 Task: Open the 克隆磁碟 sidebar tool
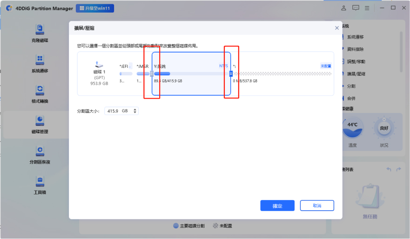[40, 33]
